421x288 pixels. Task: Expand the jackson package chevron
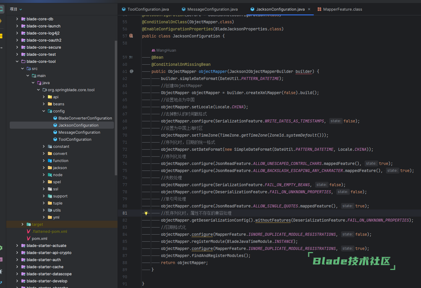pyautogui.click(x=44, y=168)
